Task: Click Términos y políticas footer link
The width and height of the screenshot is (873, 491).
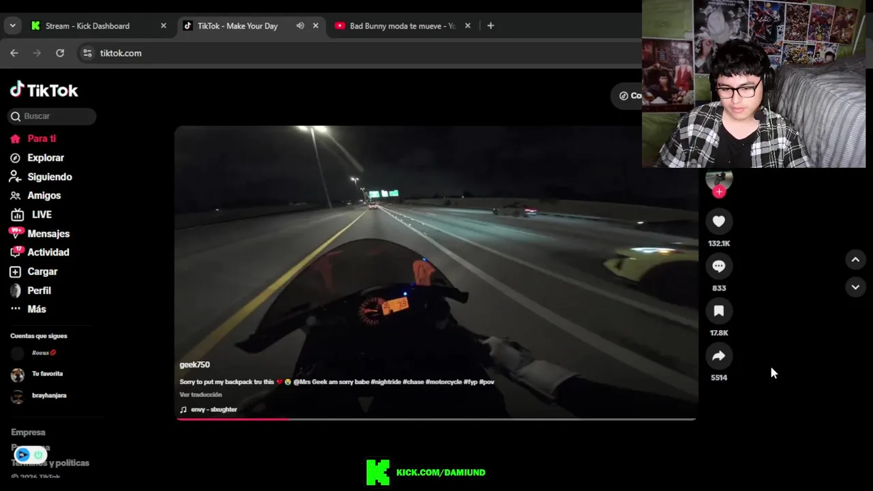Action: click(x=50, y=463)
